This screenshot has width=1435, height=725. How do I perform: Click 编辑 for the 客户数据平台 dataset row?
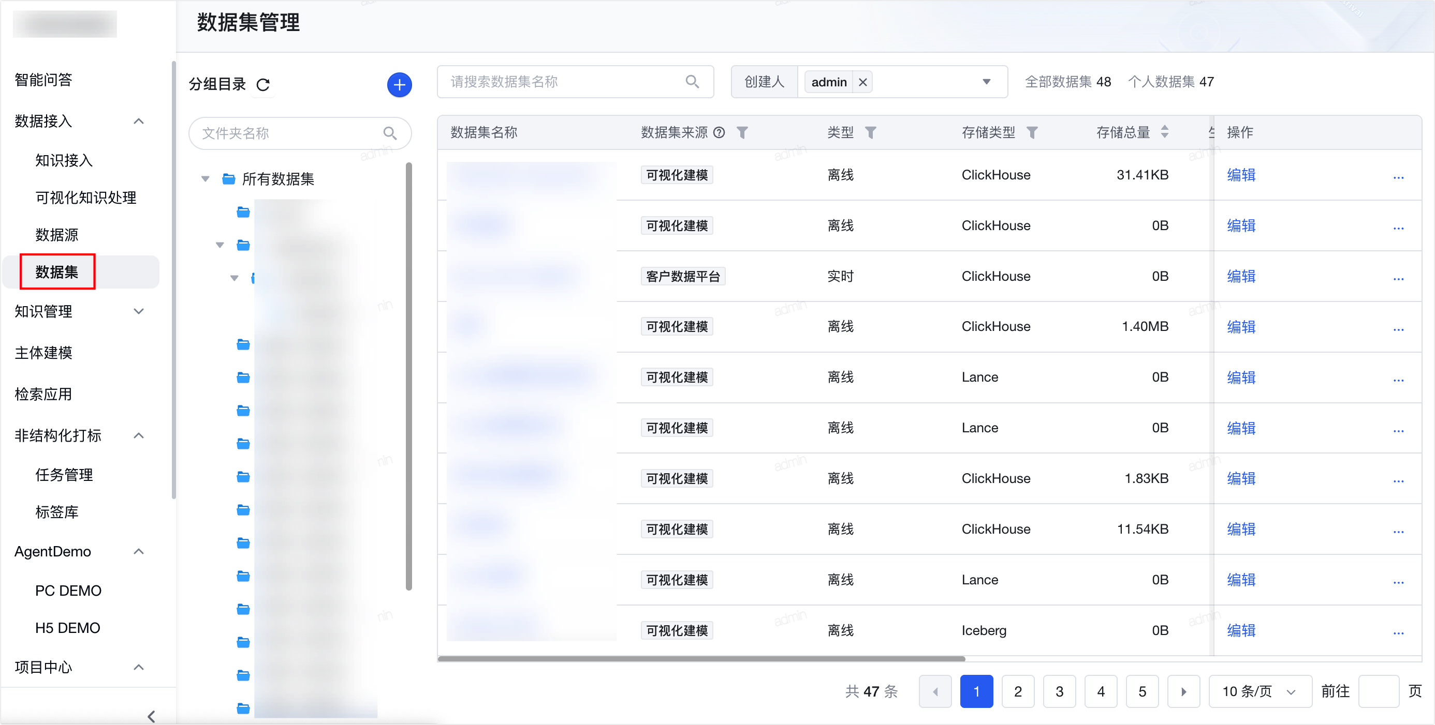coord(1240,277)
